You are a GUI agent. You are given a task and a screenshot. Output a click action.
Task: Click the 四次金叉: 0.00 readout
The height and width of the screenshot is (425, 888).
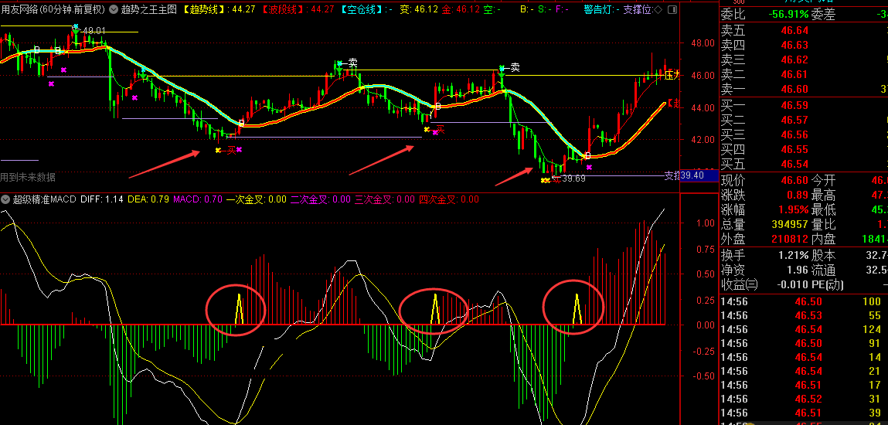(448, 199)
